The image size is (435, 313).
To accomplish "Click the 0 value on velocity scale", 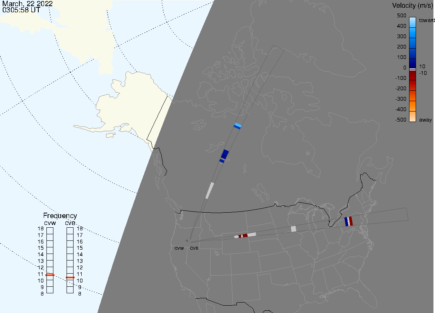I will (x=405, y=68).
